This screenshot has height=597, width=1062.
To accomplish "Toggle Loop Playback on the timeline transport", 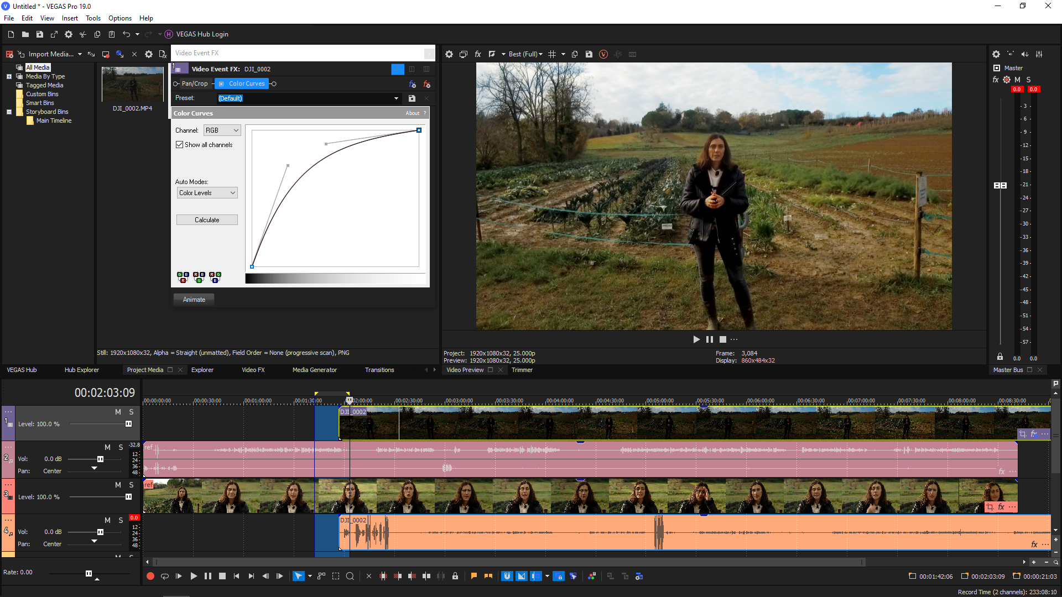I will coord(164,576).
